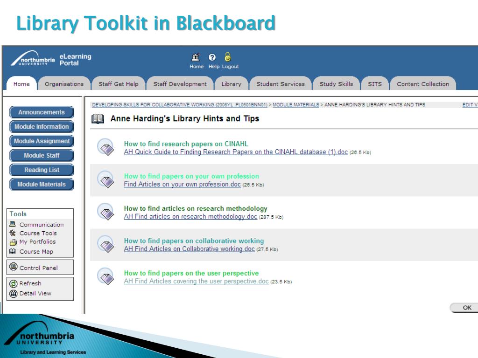
Task: Click document icon for collaborative working
Action: [x=105, y=244]
